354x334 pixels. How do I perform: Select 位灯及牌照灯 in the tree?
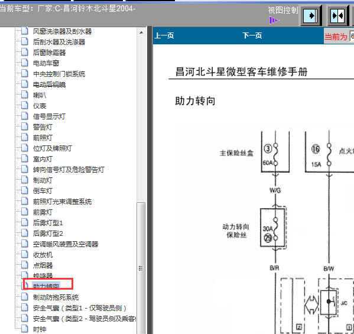(53, 148)
